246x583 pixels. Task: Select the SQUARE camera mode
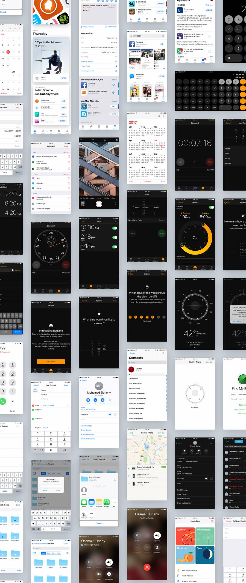point(106,198)
